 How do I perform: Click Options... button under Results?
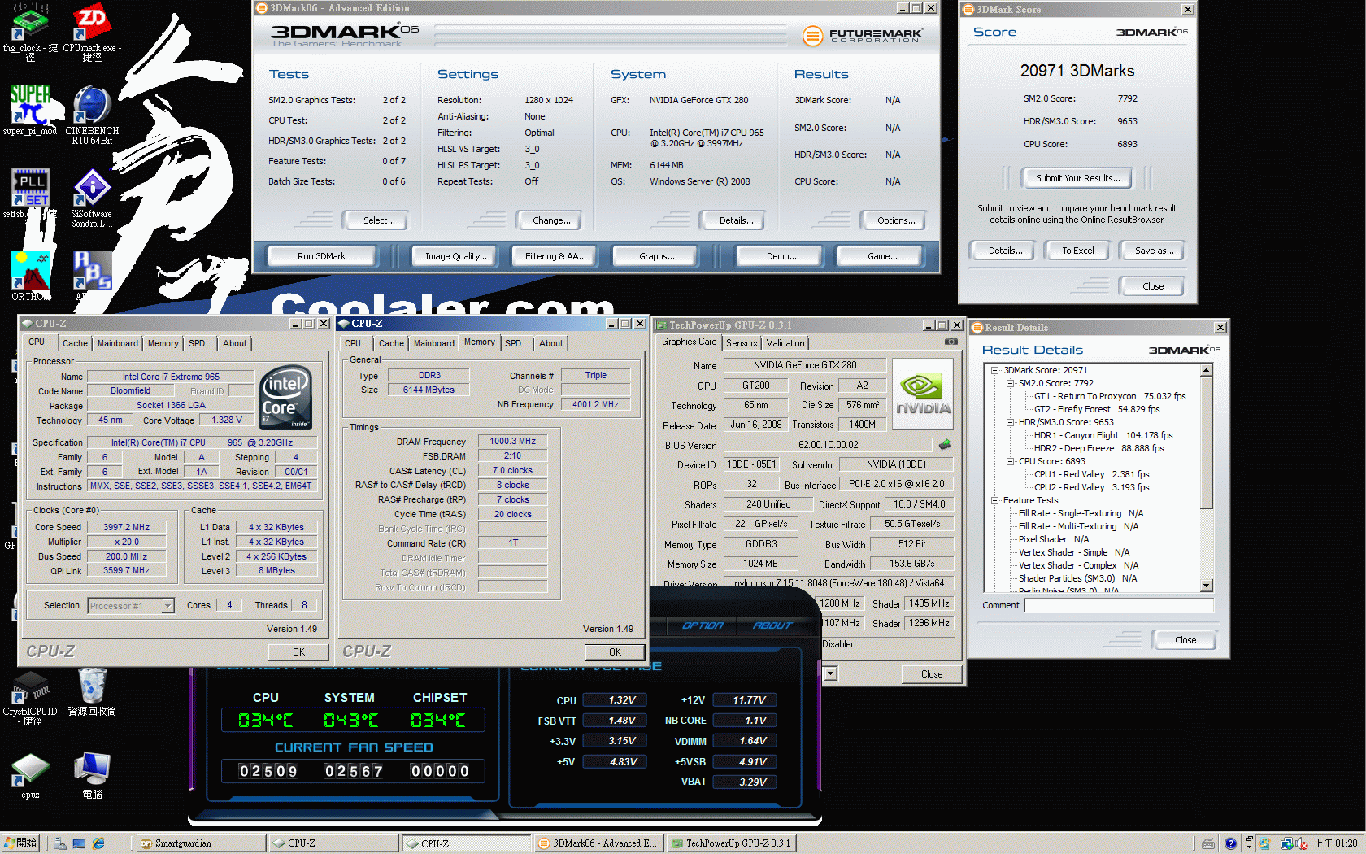[896, 220]
